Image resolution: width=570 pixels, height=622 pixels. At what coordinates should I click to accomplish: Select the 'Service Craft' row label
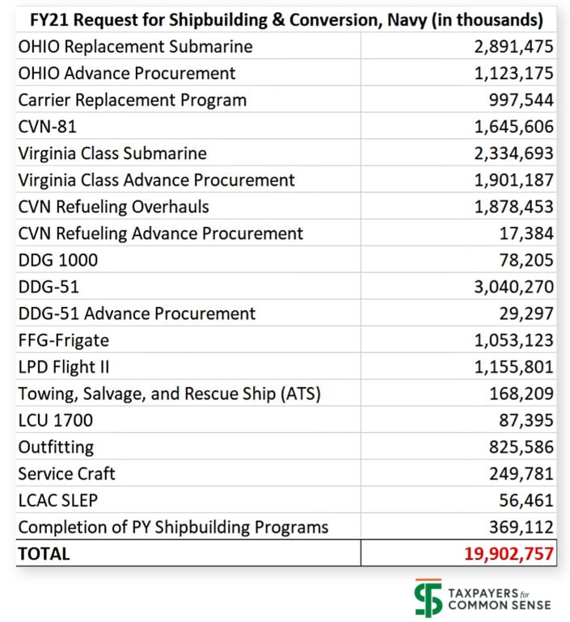coord(66,473)
